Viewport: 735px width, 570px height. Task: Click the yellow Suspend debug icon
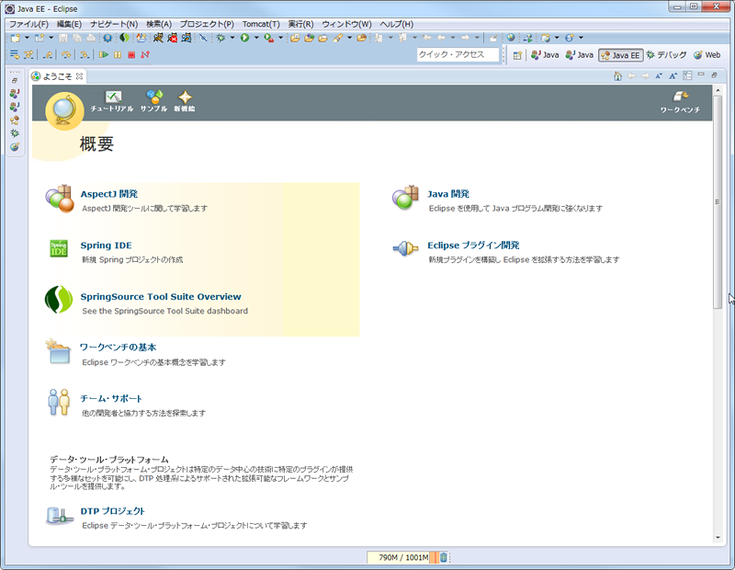(118, 55)
